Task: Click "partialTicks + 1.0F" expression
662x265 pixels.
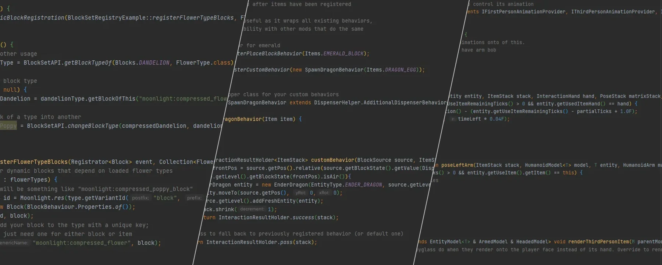Action: [x=605, y=111]
